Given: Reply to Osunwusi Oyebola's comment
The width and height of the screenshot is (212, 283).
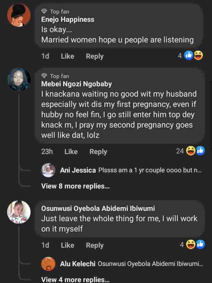Looking at the screenshot, I should 95,245.
